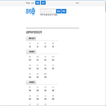Screen dimensions: 106x106
Task: Click the second blue tab in top bar
Action: 43,3
